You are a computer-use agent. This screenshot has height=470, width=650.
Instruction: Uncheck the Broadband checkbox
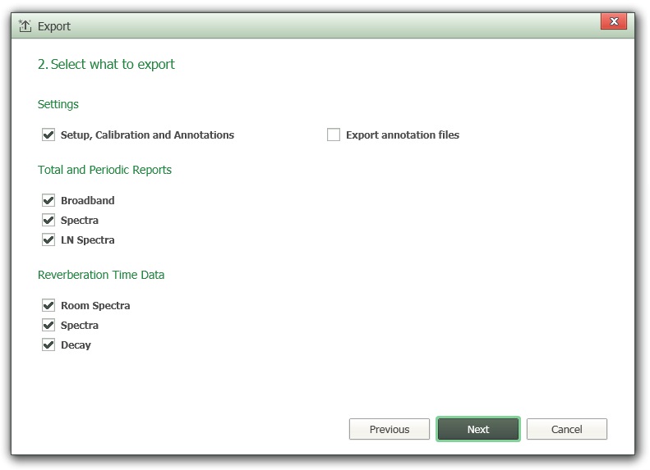tap(48, 201)
